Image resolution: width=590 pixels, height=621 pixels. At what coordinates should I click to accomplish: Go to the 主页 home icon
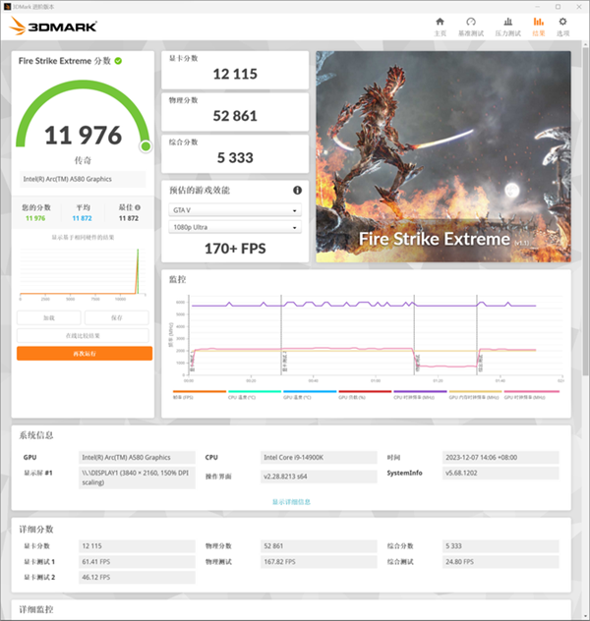click(440, 26)
